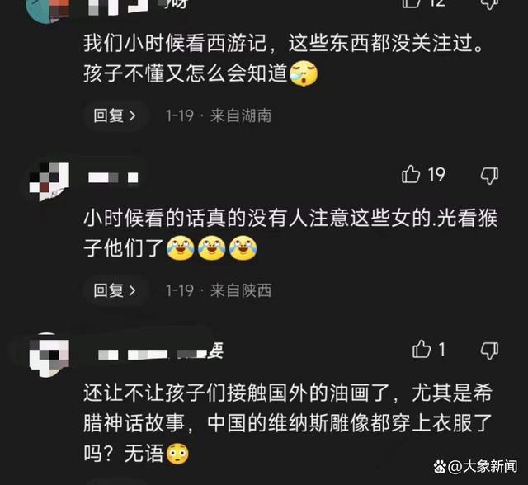Select the comment text about 西游记
This screenshot has height=485, width=528.
click(x=284, y=58)
